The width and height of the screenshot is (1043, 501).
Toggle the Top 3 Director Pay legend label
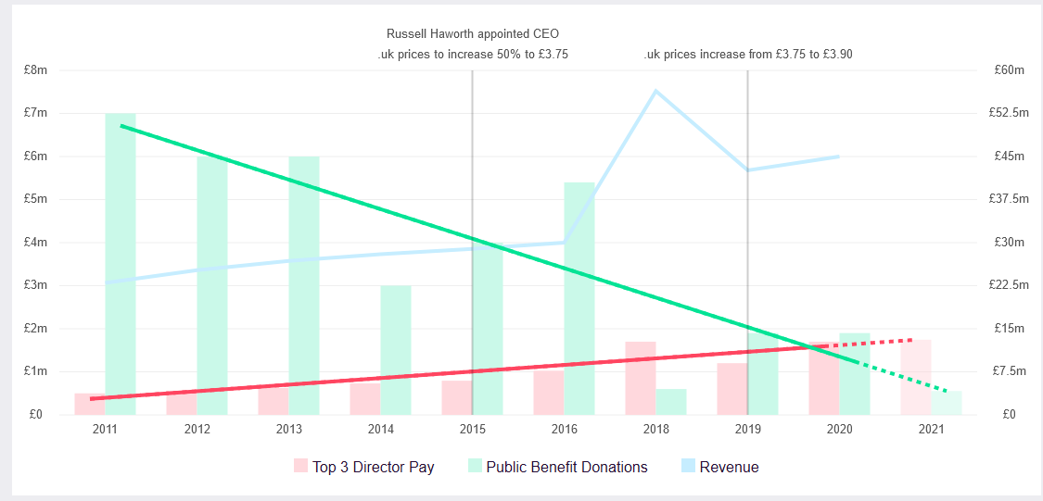tap(374, 467)
